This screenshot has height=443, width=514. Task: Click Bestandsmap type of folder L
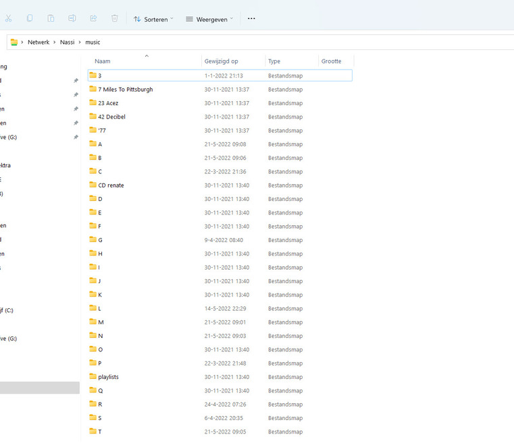coord(285,309)
